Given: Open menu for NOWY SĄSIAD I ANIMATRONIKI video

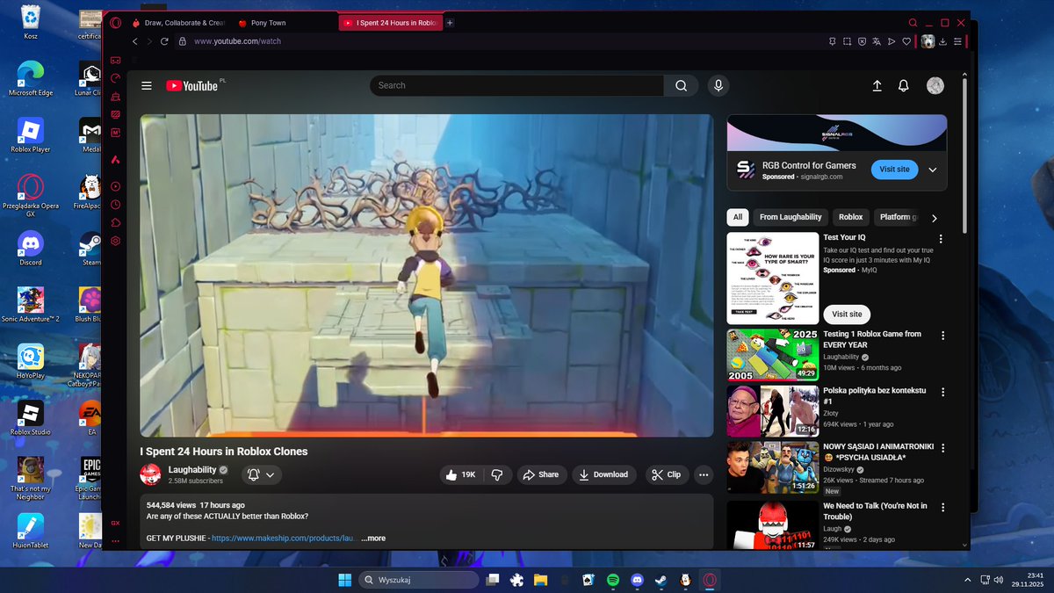Looking at the screenshot, I should 942,448.
